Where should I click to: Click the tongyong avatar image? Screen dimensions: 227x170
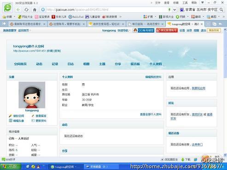click(x=32, y=95)
